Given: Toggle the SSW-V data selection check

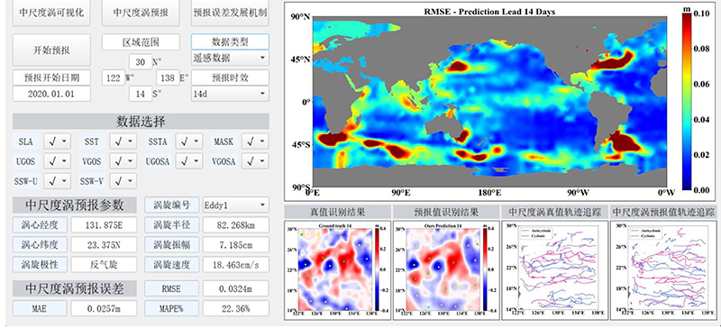Looking at the screenshot, I should [x=123, y=181].
